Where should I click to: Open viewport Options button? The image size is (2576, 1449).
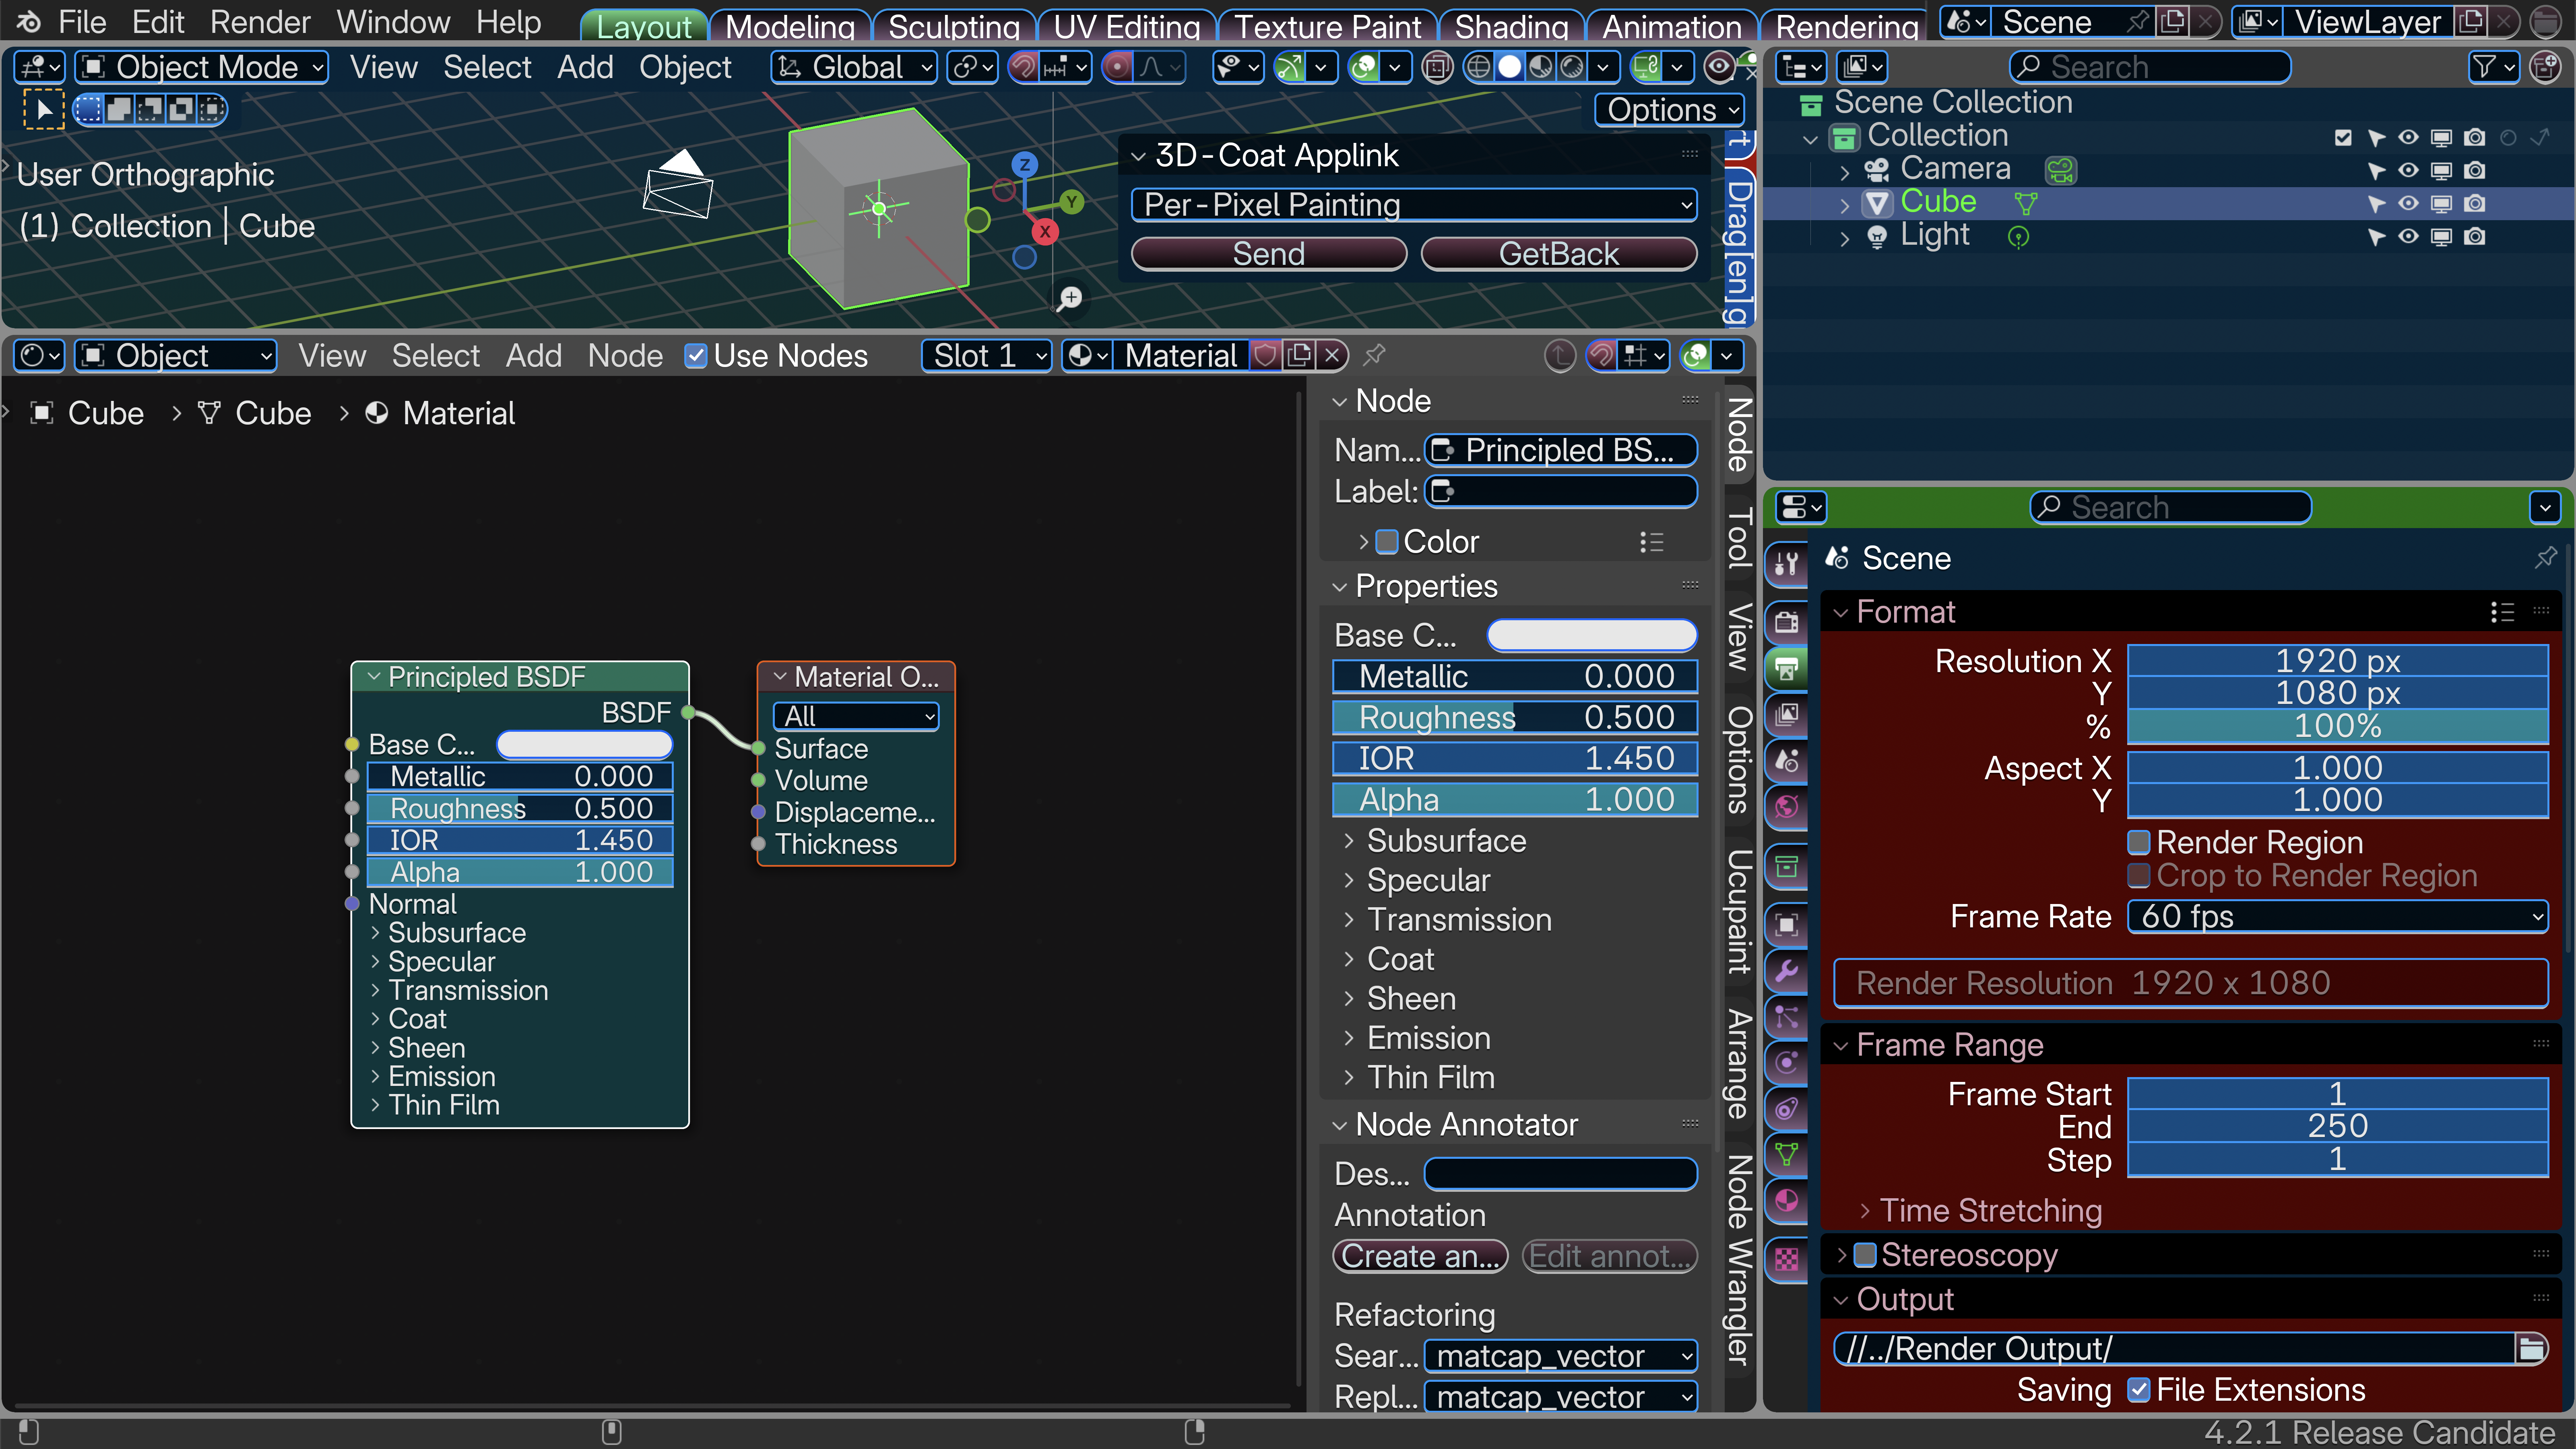pyautogui.click(x=1670, y=110)
